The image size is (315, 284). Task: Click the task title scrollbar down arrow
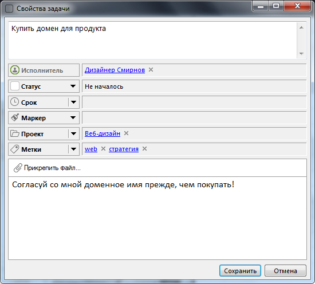coord(301,54)
